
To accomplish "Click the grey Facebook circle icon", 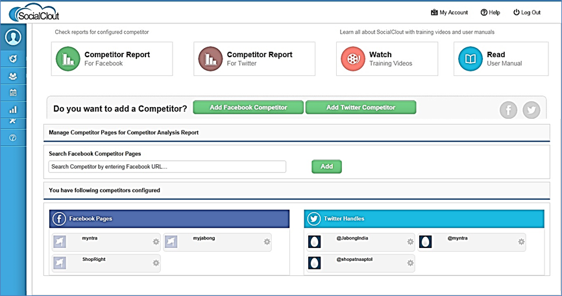I will 508,110.
